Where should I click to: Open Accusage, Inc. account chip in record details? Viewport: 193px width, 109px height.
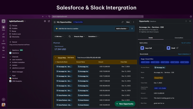point(160,68)
